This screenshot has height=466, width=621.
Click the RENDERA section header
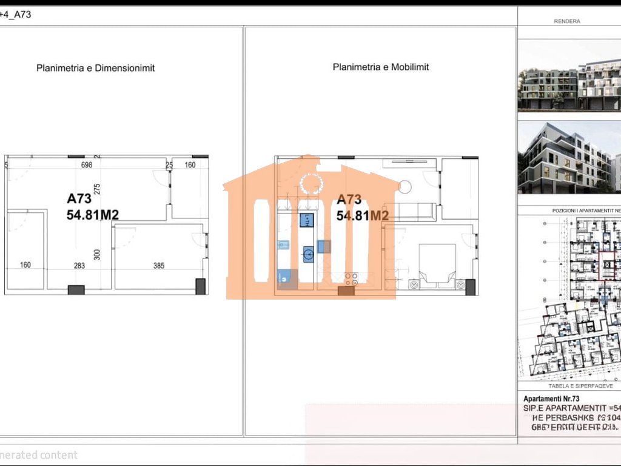click(567, 21)
